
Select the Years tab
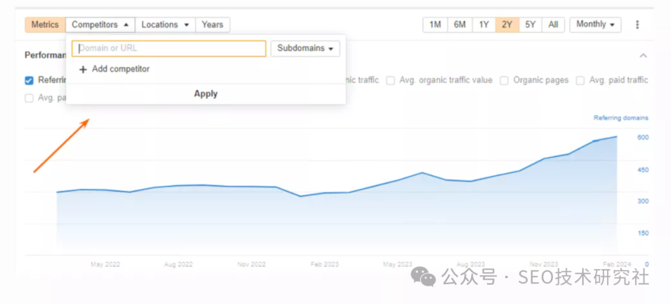tap(212, 25)
